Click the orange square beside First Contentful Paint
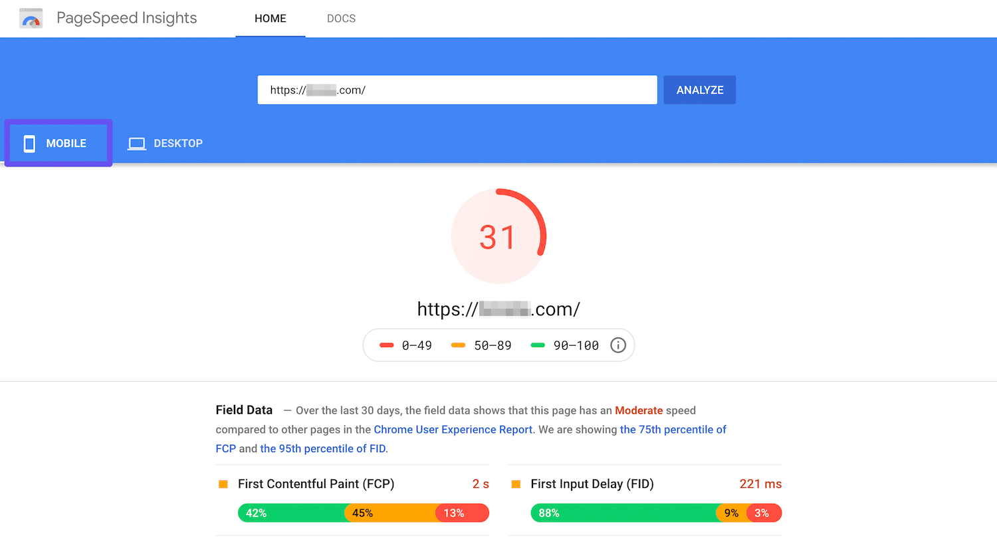This screenshot has width=997, height=551. (x=224, y=483)
